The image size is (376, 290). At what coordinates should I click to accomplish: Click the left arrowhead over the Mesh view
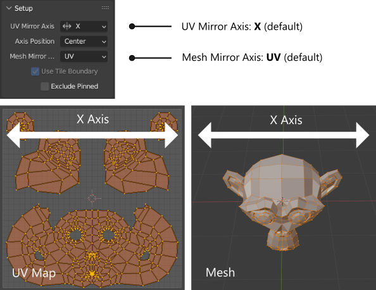(x=205, y=135)
